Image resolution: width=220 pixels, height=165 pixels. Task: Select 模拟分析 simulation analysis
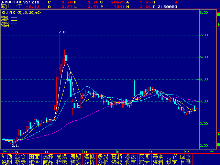[89, 159]
